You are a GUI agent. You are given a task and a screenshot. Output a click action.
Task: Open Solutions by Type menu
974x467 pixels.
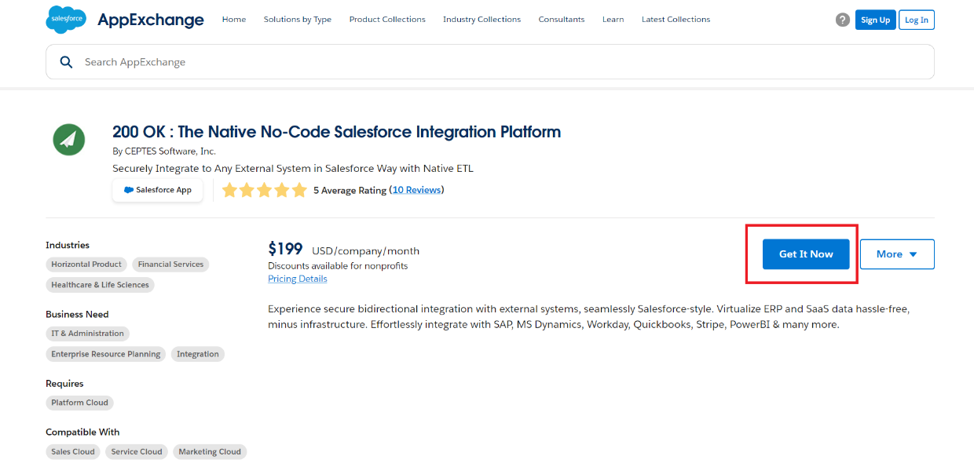[x=298, y=20]
